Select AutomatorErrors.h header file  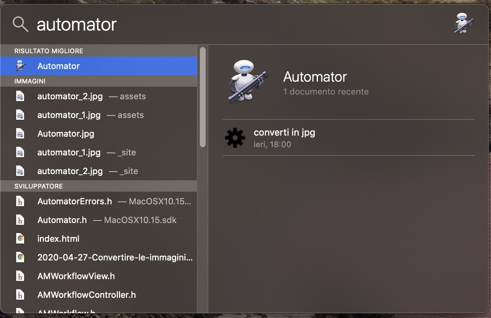99,201
